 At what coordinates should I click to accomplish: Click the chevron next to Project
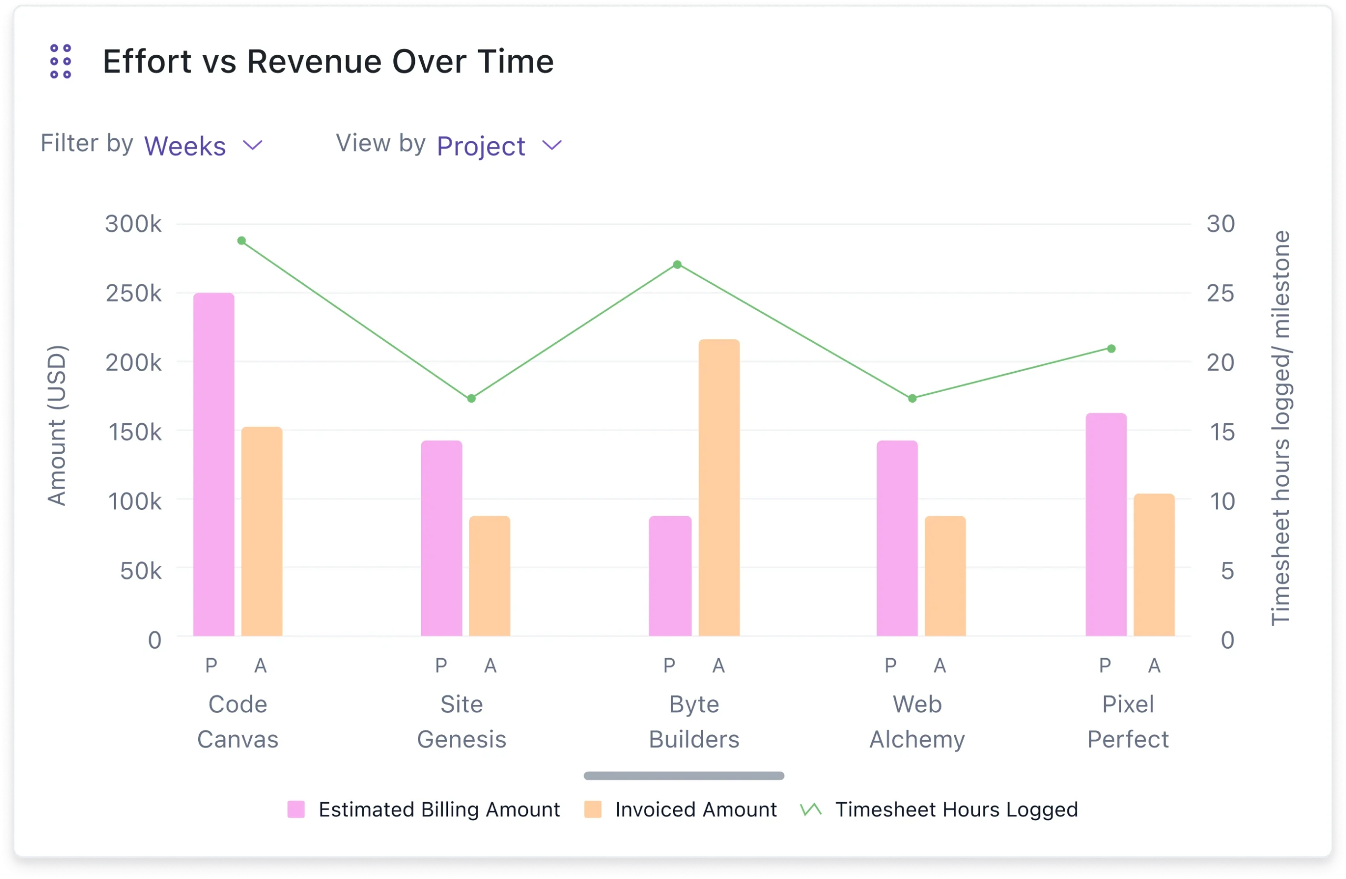[552, 146]
